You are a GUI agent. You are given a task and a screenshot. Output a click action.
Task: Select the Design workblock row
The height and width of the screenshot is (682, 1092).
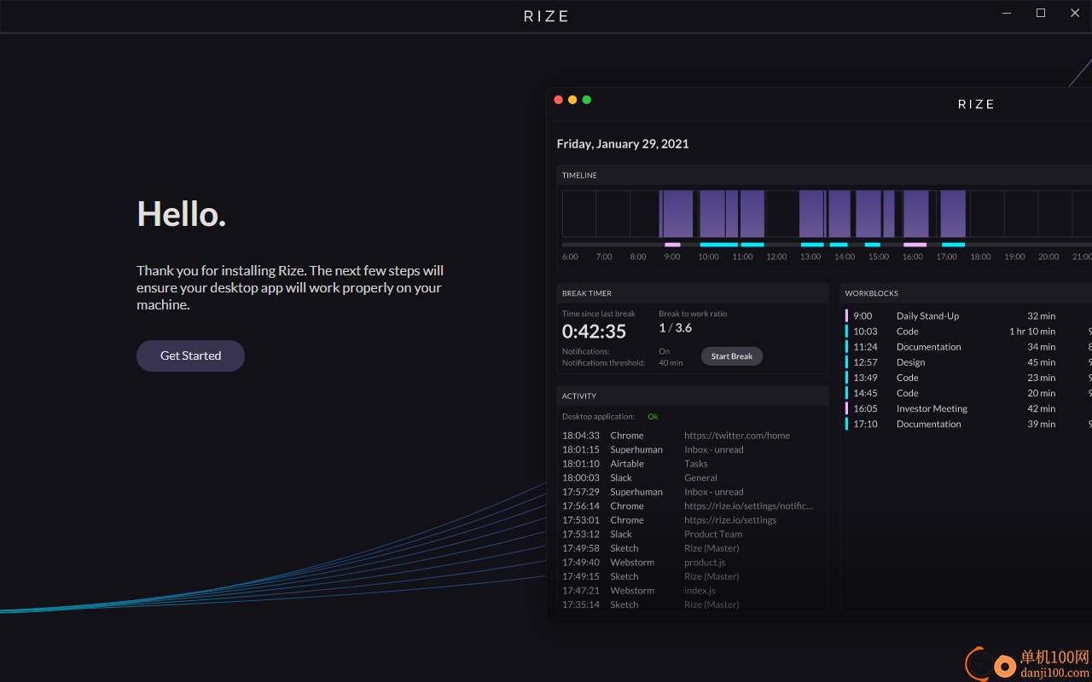pos(968,362)
